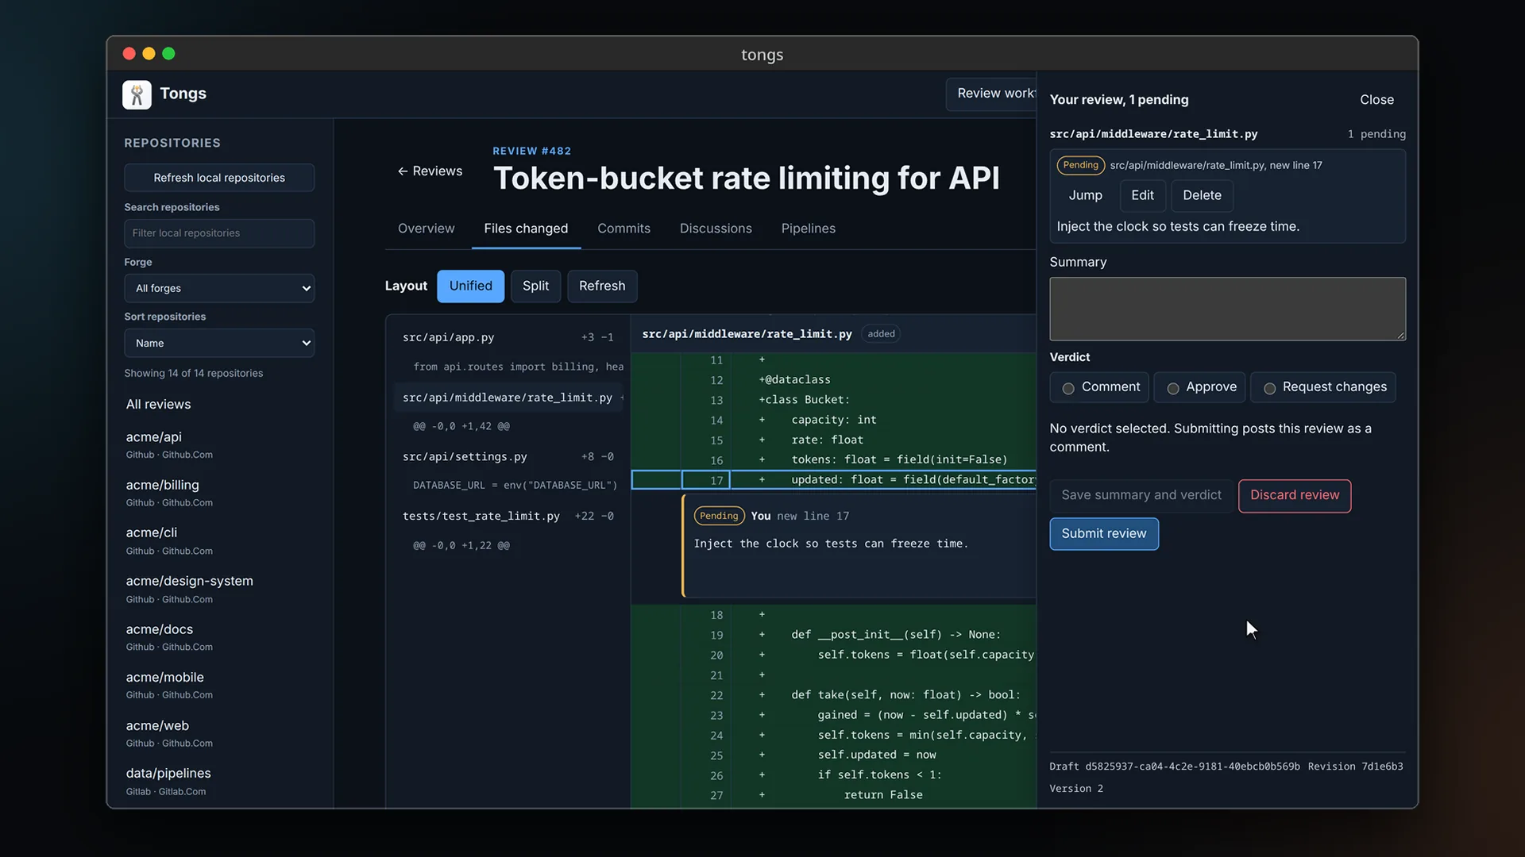
Task: Open the Pipelines tab
Action: coord(808,229)
